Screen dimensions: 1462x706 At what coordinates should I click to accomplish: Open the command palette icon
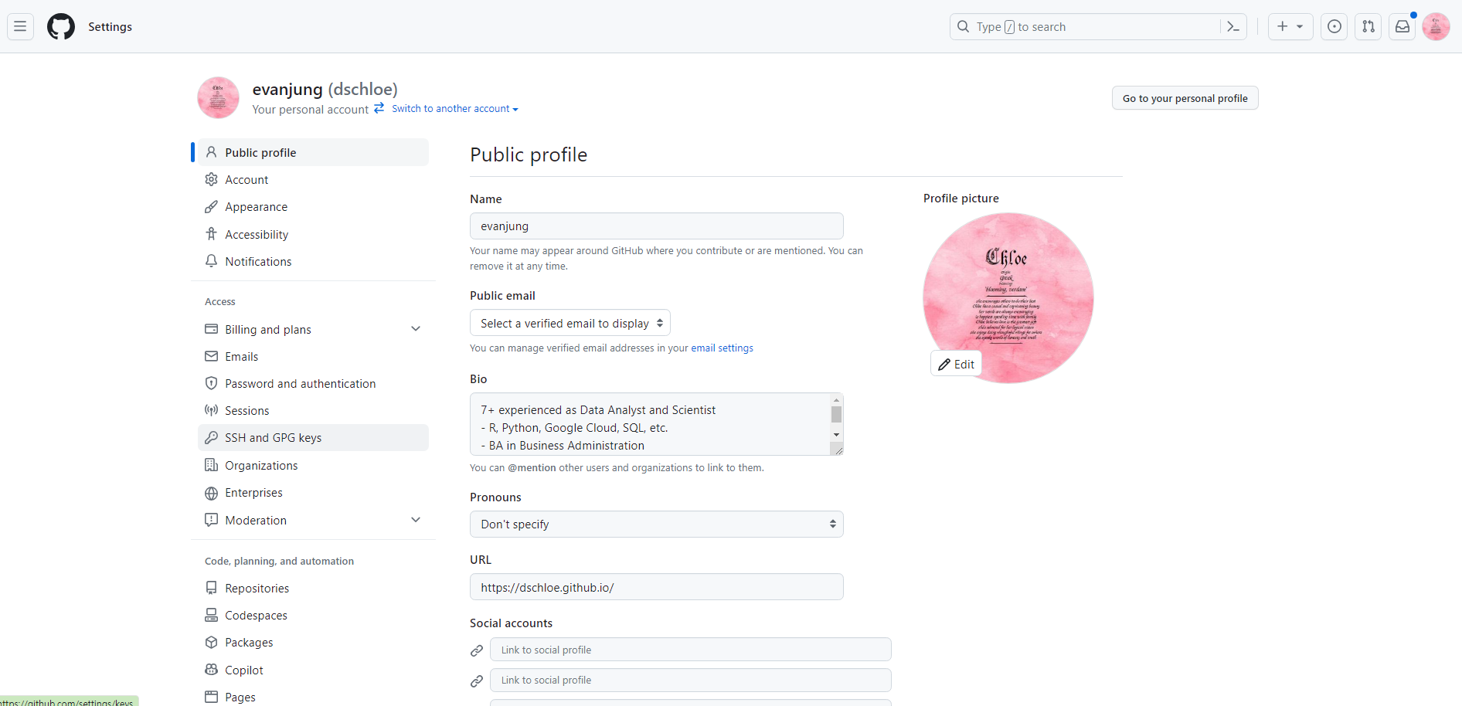point(1233,26)
